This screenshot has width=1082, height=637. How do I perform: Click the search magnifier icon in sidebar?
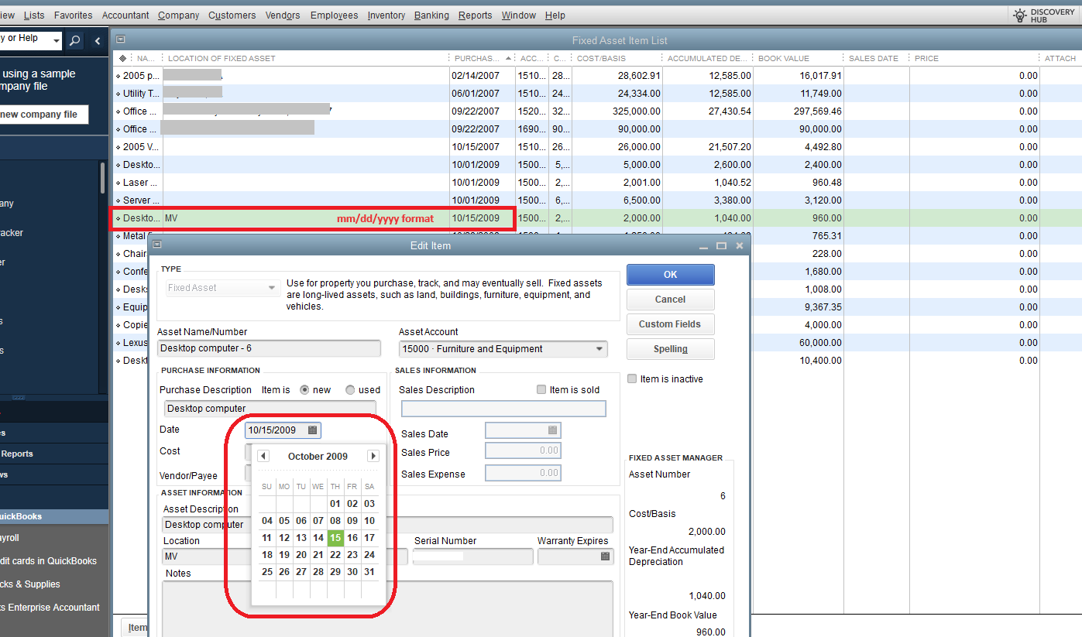74,41
